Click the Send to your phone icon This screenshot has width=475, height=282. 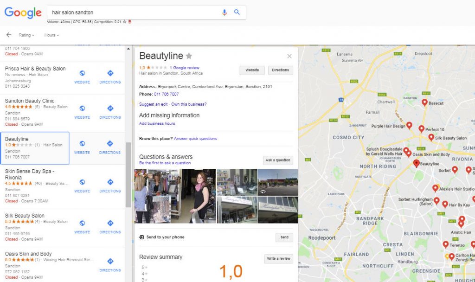pos(141,237)
